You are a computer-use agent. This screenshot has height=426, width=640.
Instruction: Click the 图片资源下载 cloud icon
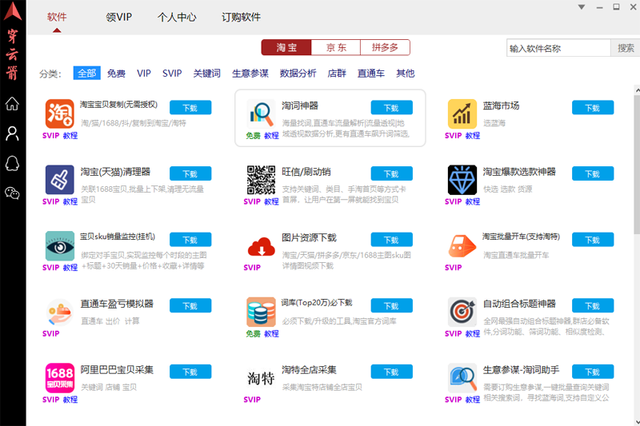point(261,246)
